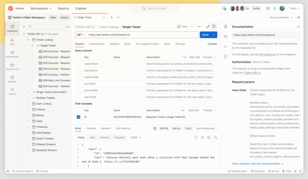The image size is (308, 179).
Task: Open the Send button dropdown arrow
Action: point(214,35)
